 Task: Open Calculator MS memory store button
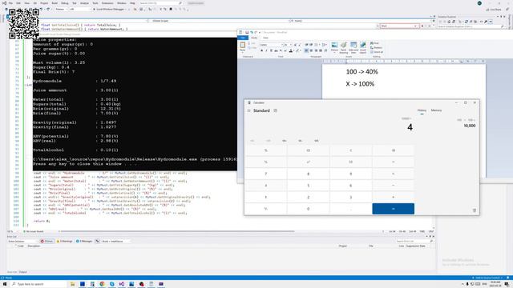click(317, 141)
